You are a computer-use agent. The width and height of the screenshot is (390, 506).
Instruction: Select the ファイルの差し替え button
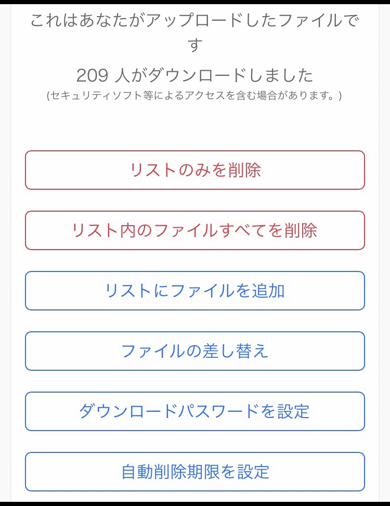click(195, 351)
